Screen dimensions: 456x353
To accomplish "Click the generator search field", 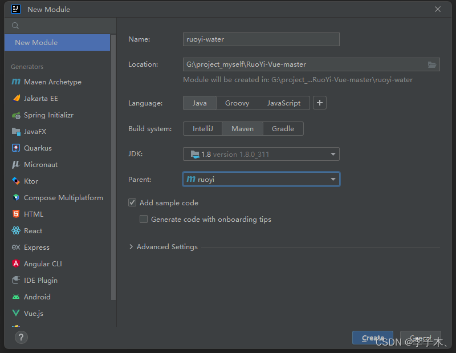I will tap(60, 26).
